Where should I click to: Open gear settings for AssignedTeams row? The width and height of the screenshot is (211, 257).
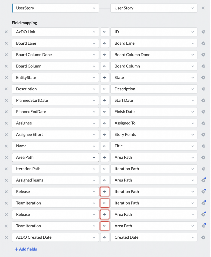coord(203,180)
